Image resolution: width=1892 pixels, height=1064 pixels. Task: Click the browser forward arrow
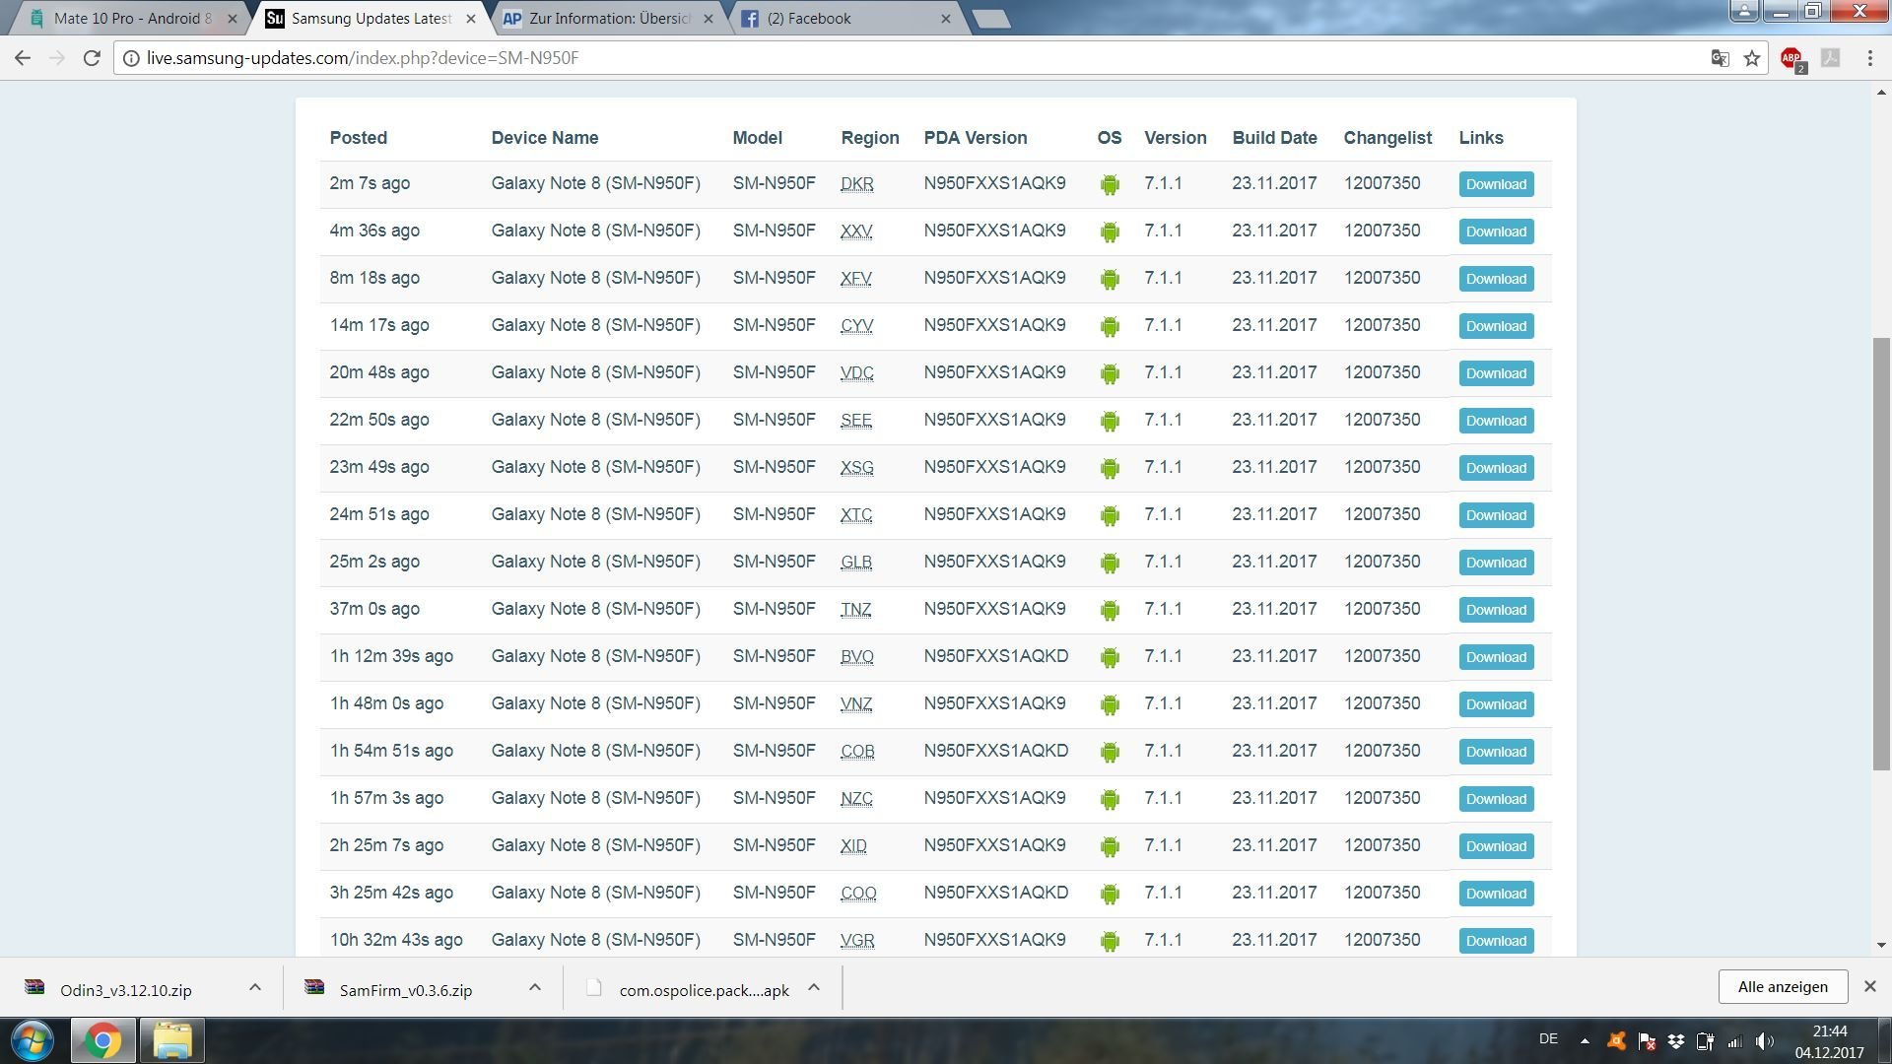[x=57, y=58]
